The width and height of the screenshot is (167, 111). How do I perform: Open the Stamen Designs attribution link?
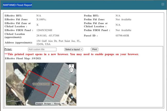(x=44, y=104)
